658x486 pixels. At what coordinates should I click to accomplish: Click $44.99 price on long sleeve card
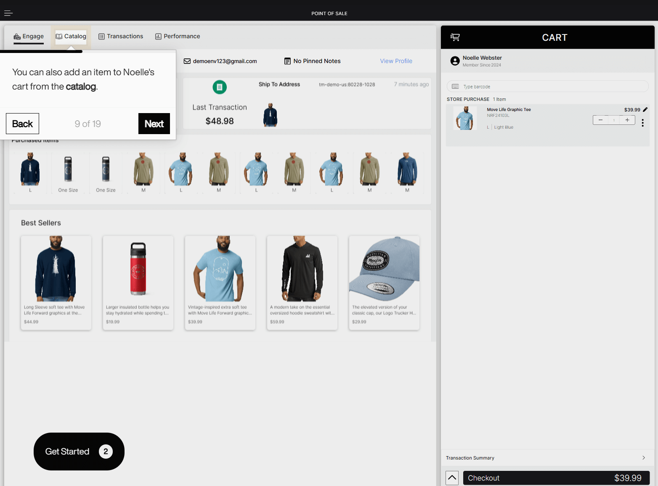pyautogui.click(x=31, y=322)
